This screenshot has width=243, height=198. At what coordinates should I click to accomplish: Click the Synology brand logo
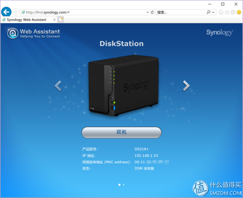220,32
